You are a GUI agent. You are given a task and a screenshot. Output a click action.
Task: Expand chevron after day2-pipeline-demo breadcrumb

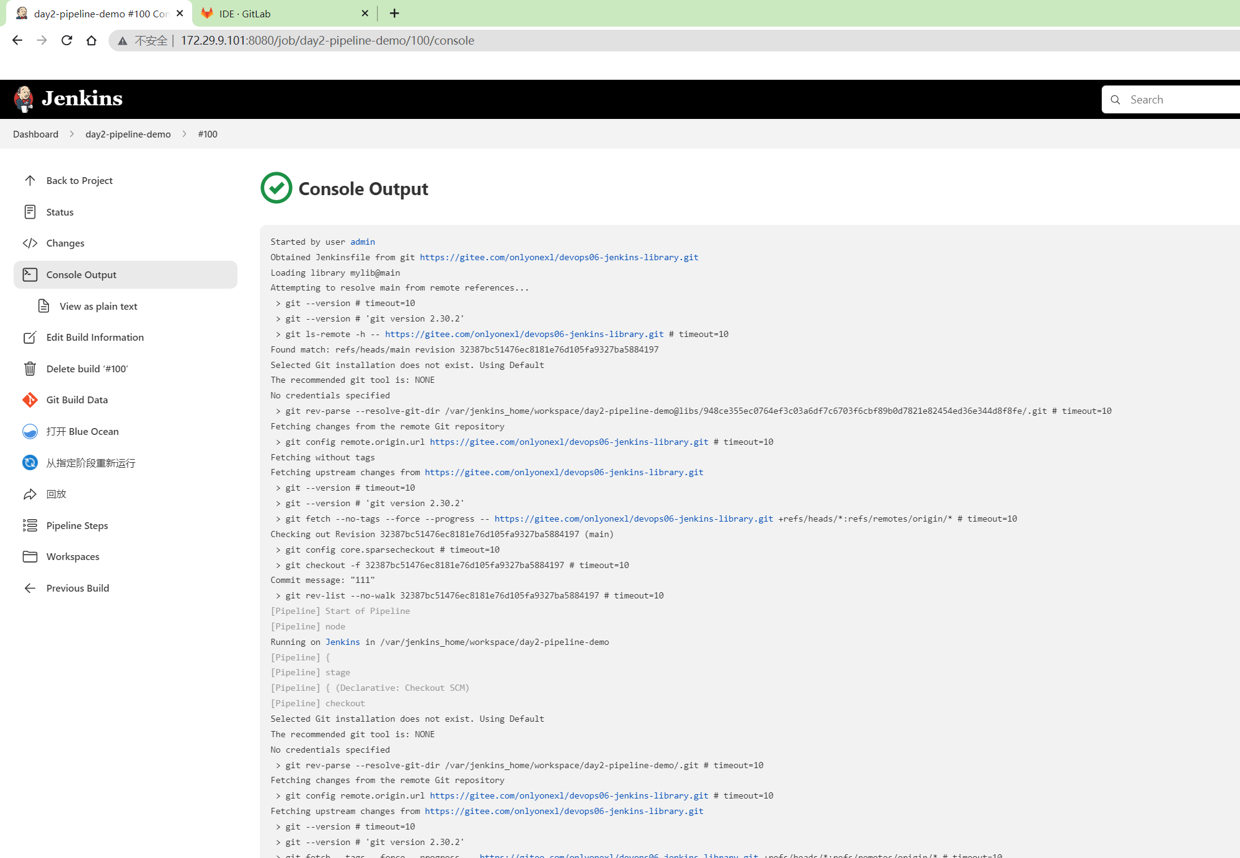184,134
